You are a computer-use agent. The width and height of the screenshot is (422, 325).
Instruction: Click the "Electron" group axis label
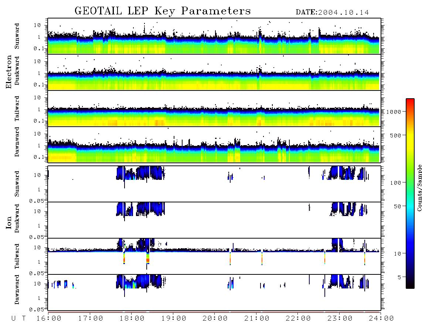point(9,72)
